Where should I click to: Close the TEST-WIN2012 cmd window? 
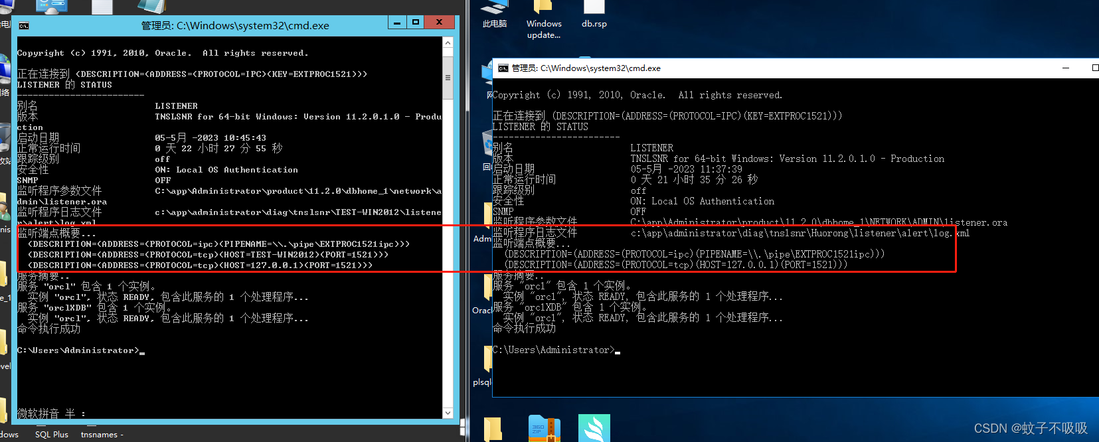[439, 23]
